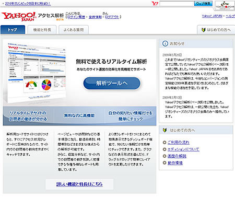Click the 2009年3月10日 news date
The image size is (235, 198).
172,97
